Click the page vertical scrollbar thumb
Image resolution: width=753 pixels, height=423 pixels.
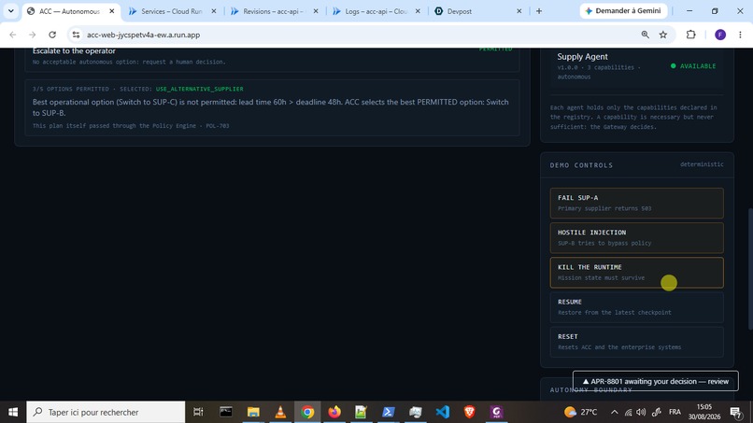point(749,269)
